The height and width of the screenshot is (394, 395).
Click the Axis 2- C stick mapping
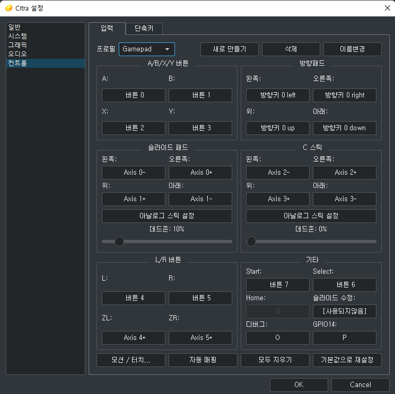pos(278,173)
